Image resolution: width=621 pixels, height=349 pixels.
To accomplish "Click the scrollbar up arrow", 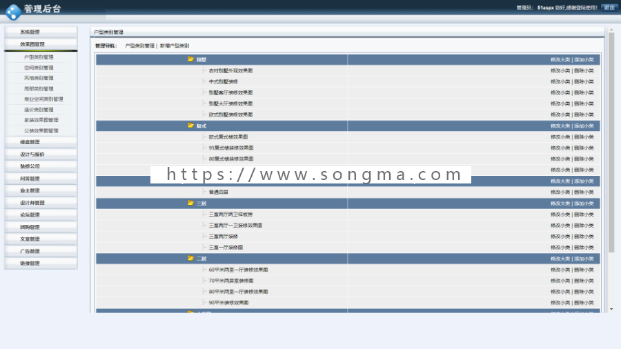I will pyautogui.click(x=611, y=30).
